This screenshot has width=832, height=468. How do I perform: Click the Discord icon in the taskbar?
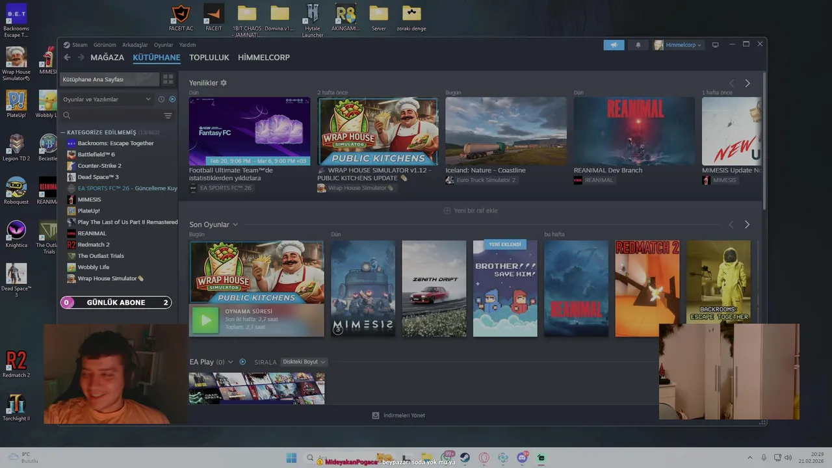(522, 458)
